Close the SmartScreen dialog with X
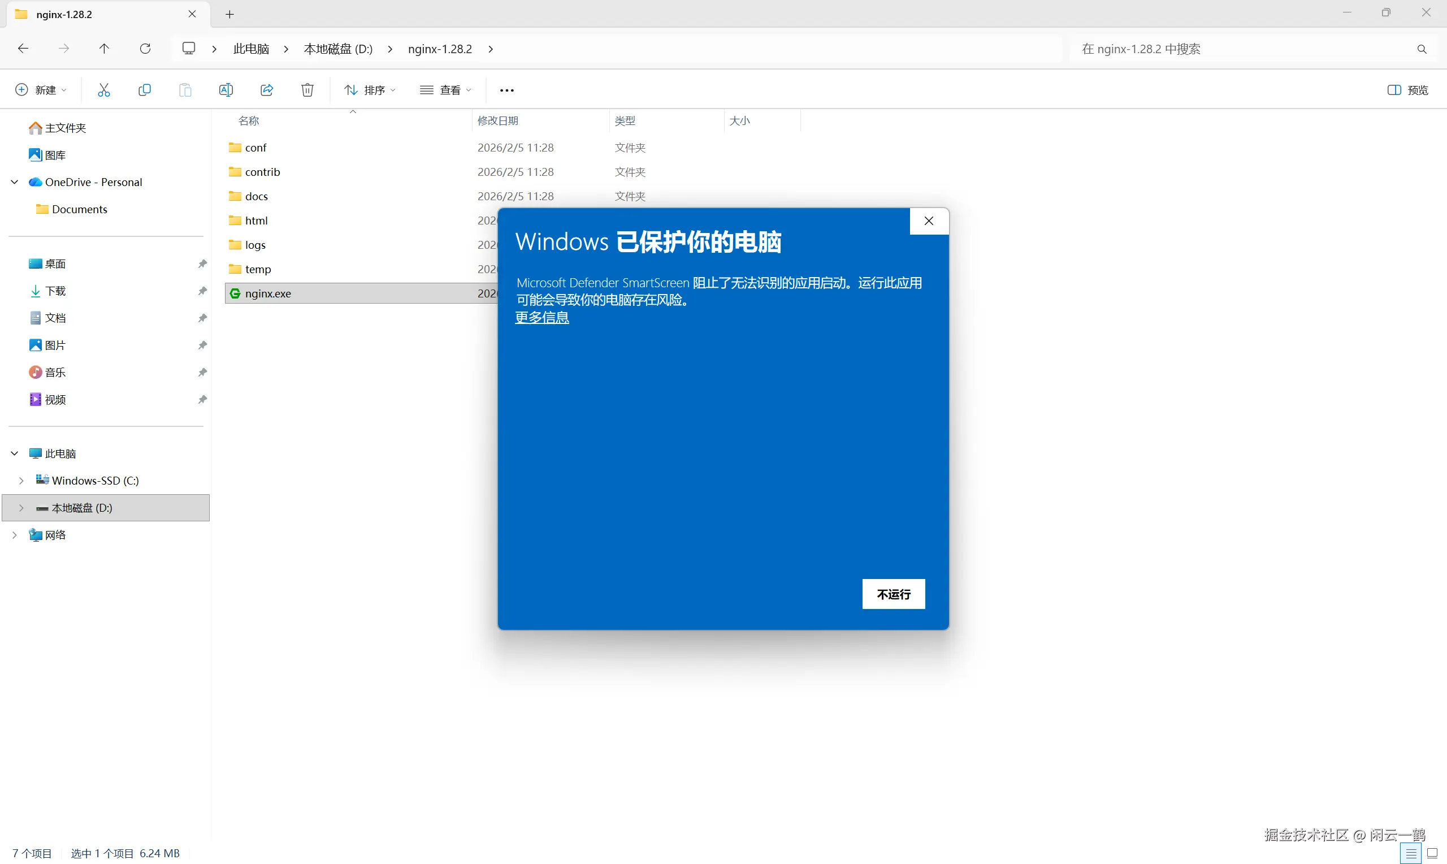The width and height of the screenshot is (1447, 864). point(929,221)
